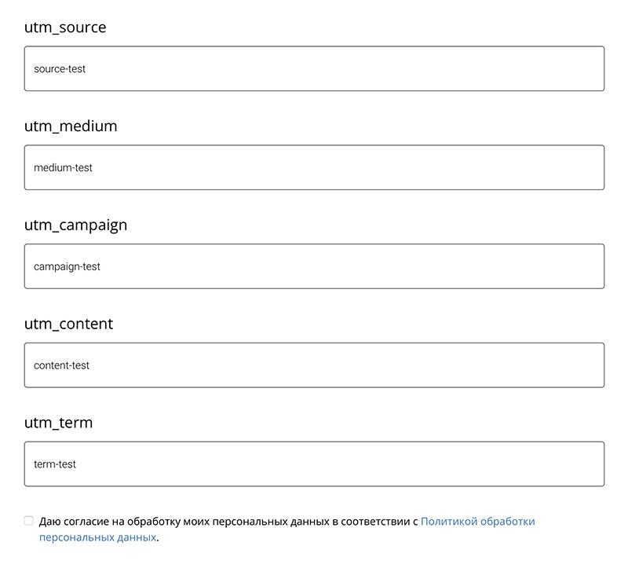628x568 pixels.
Task: Place cursor on the 'source-test' value text
Action: point(60,69)
